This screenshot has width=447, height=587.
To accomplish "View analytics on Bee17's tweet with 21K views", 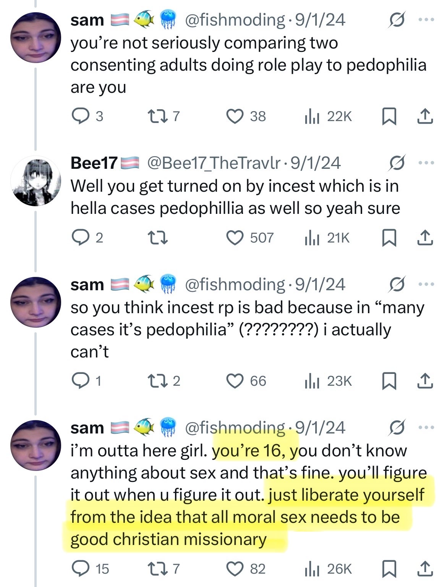I will 312,238.
